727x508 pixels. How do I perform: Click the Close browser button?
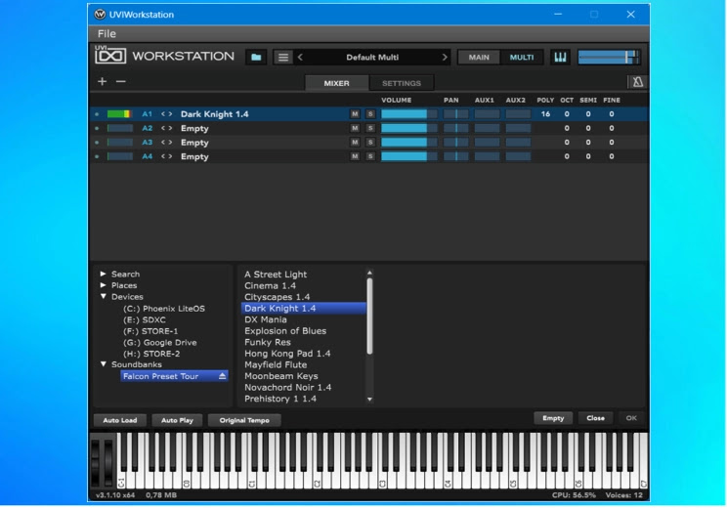[x=595, y=418]
